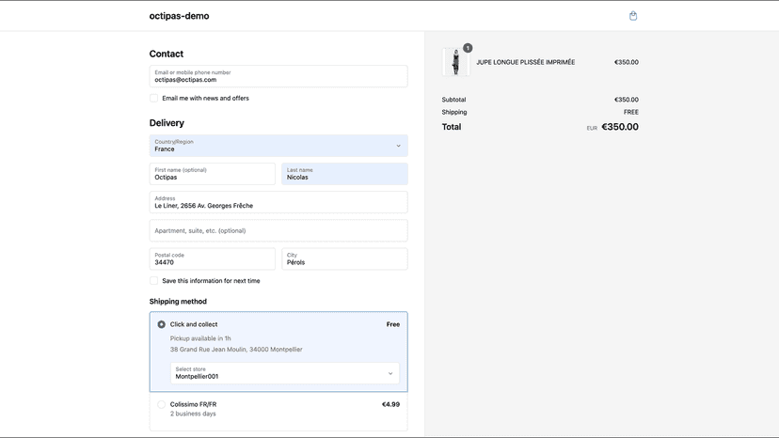Open the Country/Region dropdown
Screen dimensions: 779x438
point(278,146)
